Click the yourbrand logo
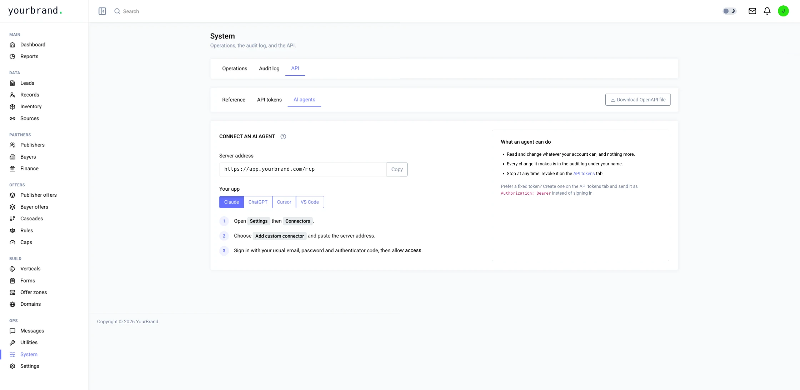Viewport: 800px width, 390px height. [35, 11]
